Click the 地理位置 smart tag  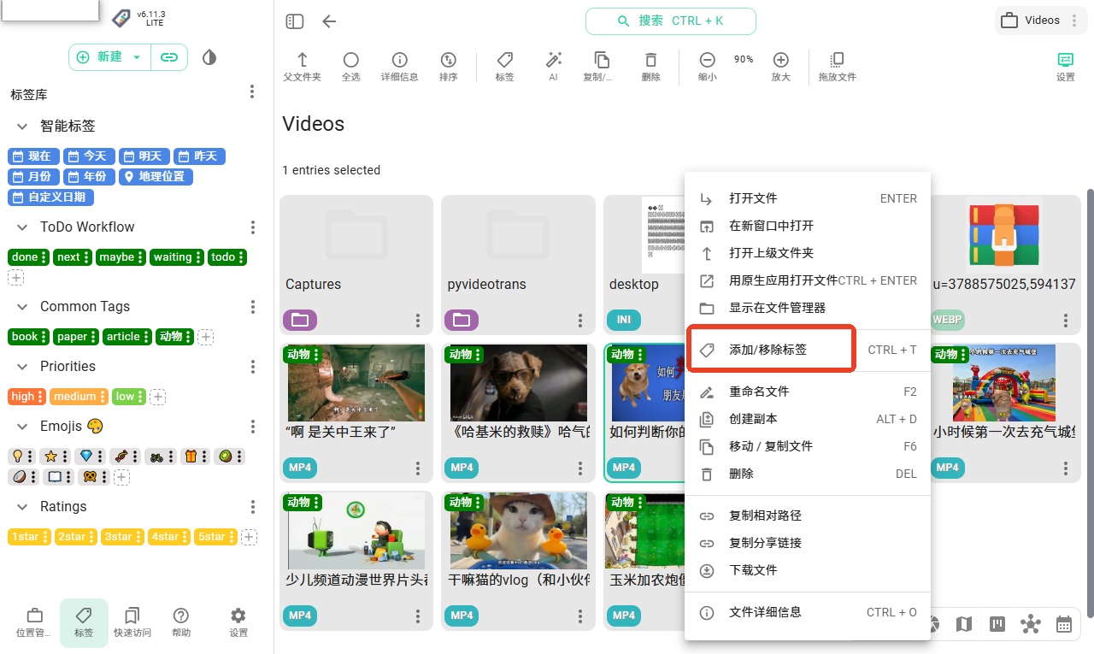click(x=156, y=177)
